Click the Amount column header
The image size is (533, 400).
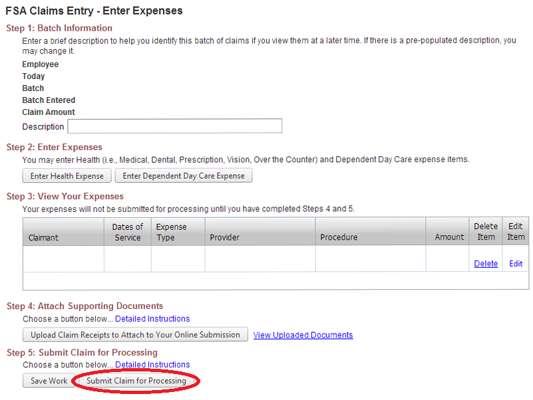(449, 237)
